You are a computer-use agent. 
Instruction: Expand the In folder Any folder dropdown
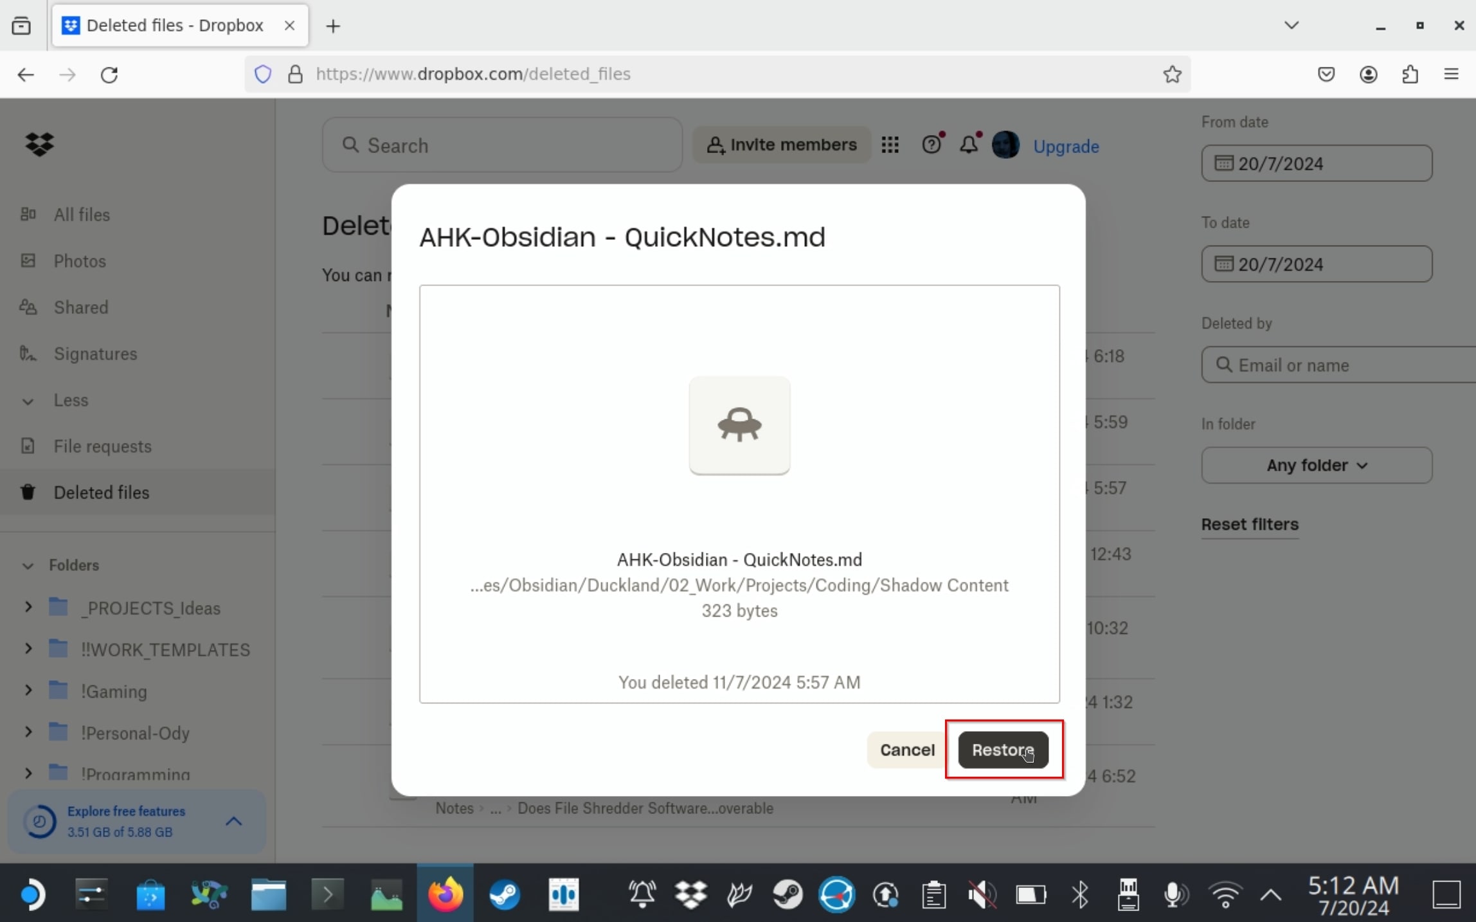[x=1317, y=466]
